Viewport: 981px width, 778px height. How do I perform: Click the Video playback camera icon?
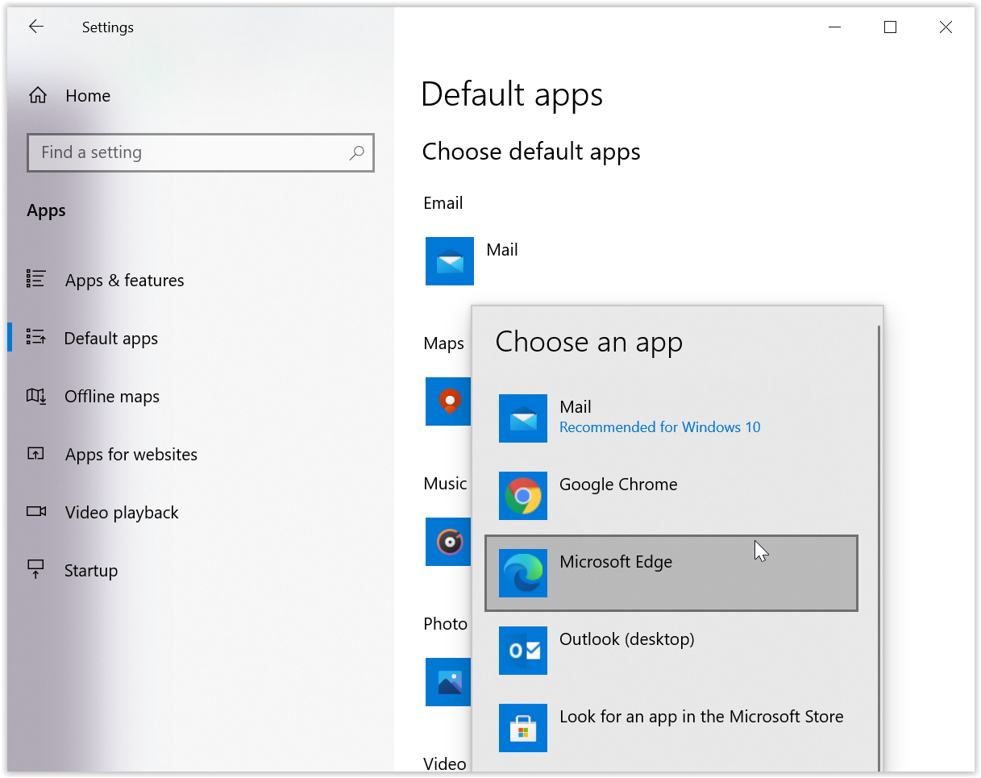point(36,512)
